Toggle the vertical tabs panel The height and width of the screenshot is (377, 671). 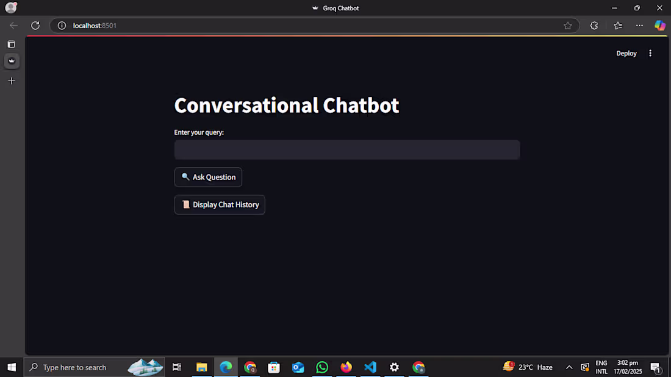click(x=11, y=43)
